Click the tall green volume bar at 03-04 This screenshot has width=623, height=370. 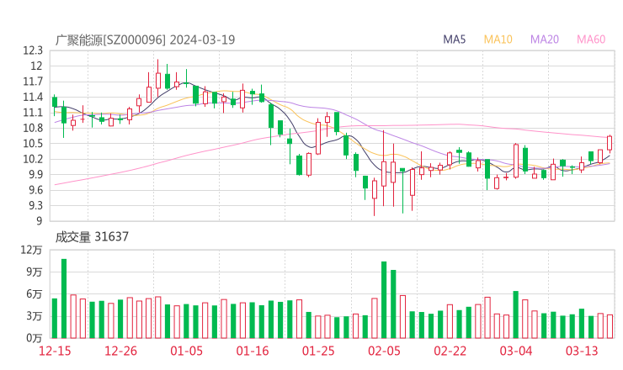coord(516,314)
